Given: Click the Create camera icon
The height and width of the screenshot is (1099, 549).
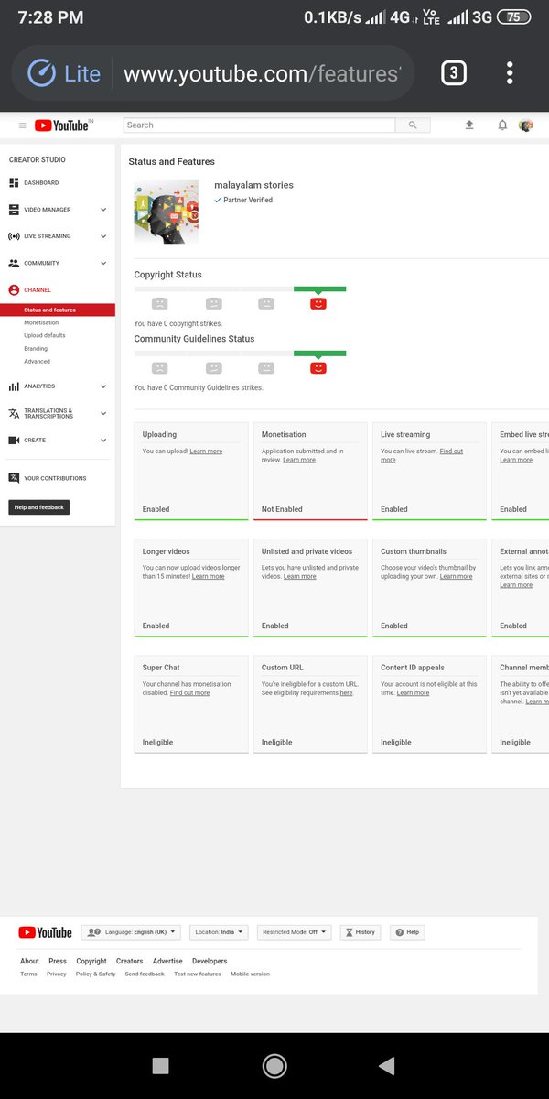Looking at the screenshot, I should (14, 441).
